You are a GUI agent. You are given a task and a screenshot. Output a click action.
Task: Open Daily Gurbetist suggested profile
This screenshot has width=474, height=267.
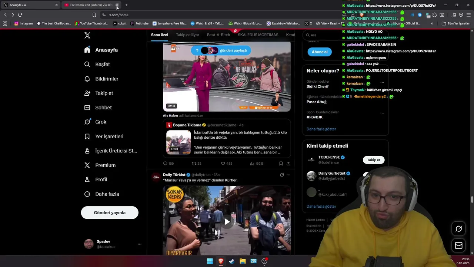332,173
